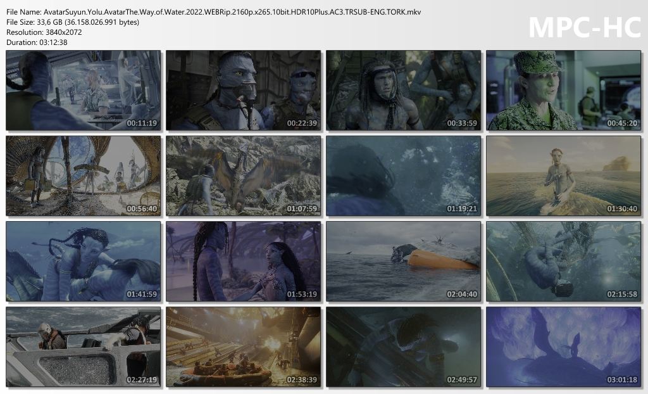Image resolution: width=648 pixels, height=394 pixels.
Task: Open the thumbnail stamped 00:22:39
Action: [x=244, y=90]
